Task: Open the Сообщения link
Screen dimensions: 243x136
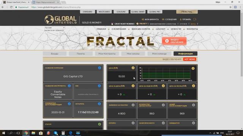Action: 169,19
